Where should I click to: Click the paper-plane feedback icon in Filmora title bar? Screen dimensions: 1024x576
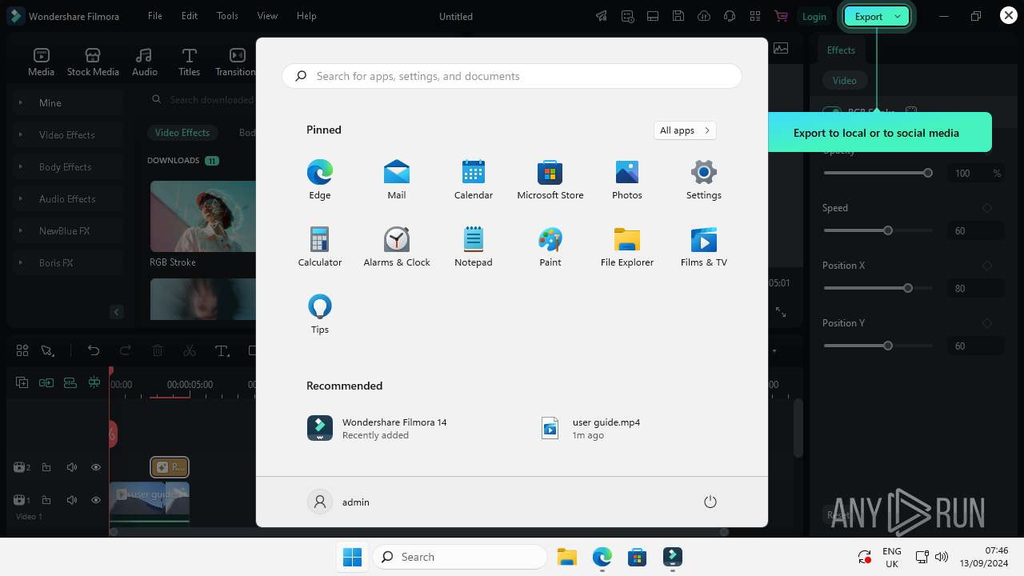click(x=602, y=16)
